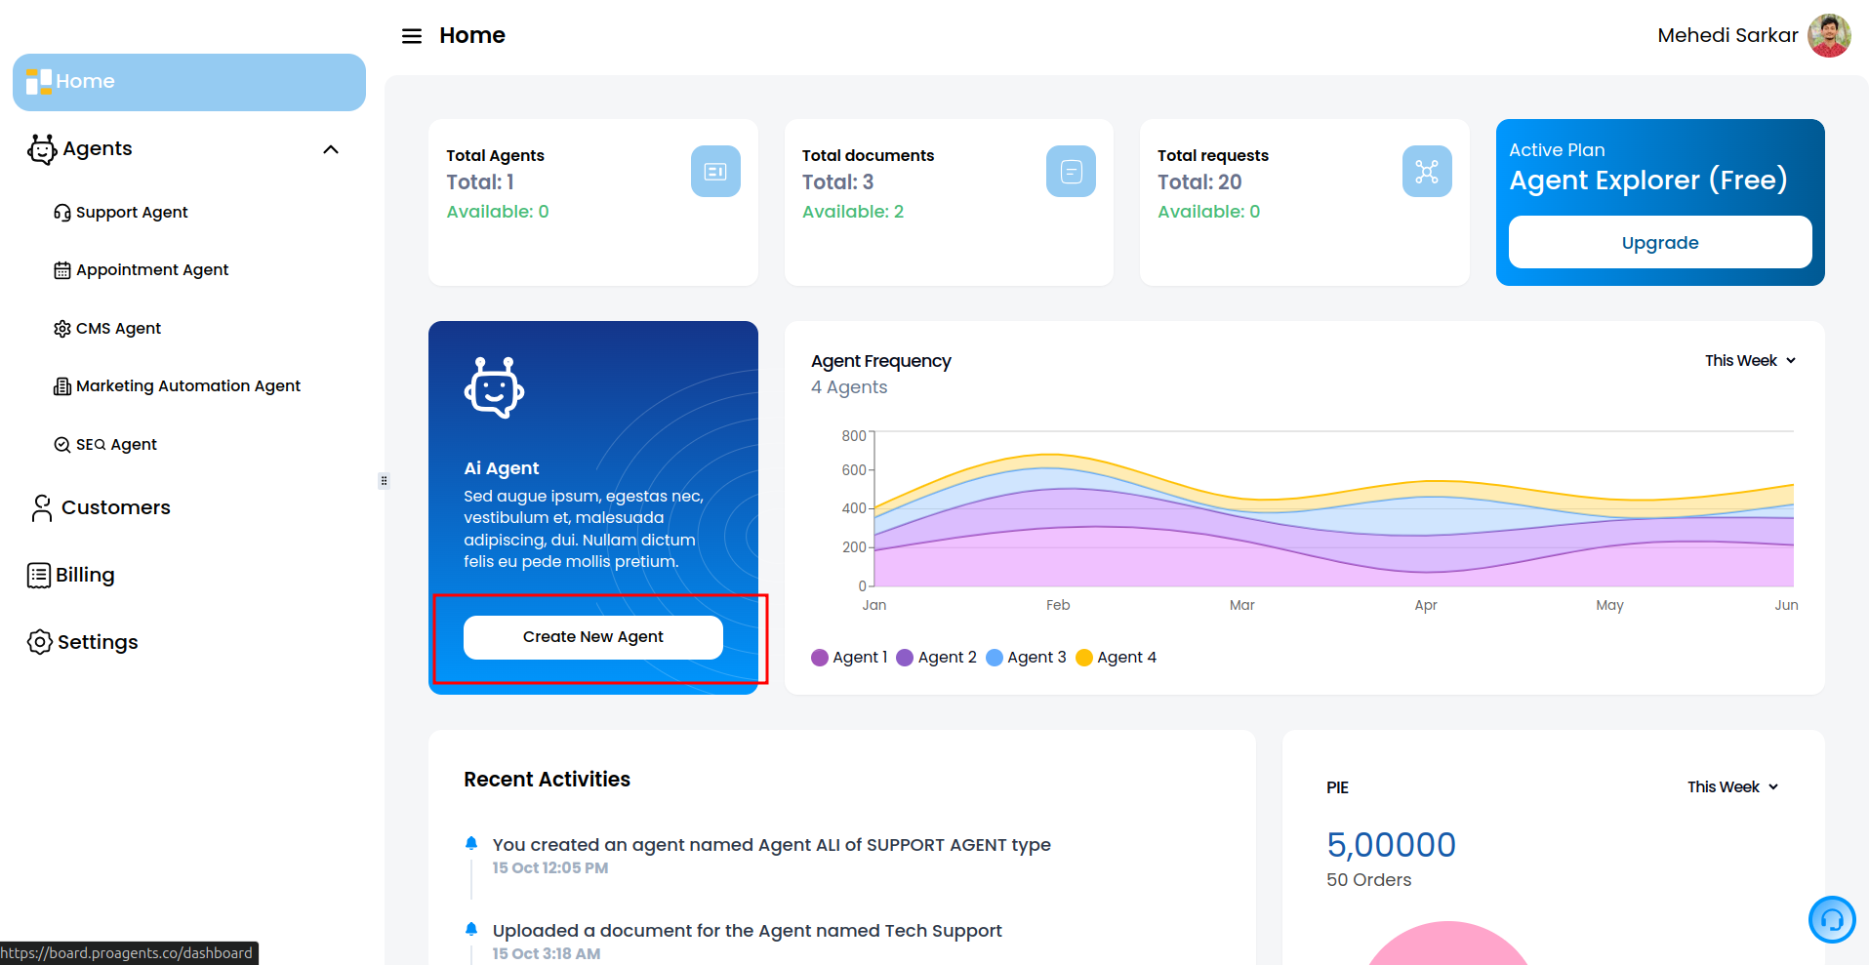Click the Total Agents card icon
The height and width of the screenshot is (965, 1869).
click(x=715, y=172)
